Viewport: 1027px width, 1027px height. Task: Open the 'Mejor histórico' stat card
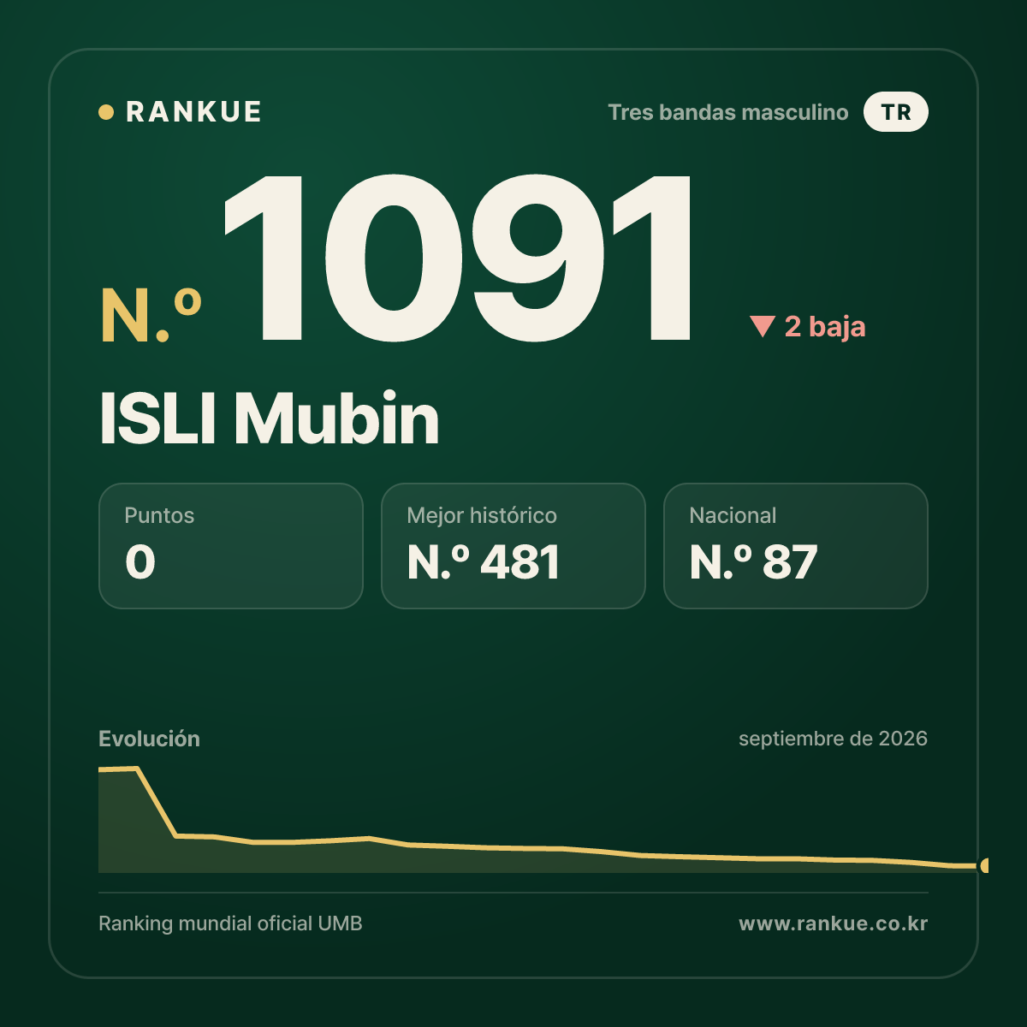coord(513,546)
